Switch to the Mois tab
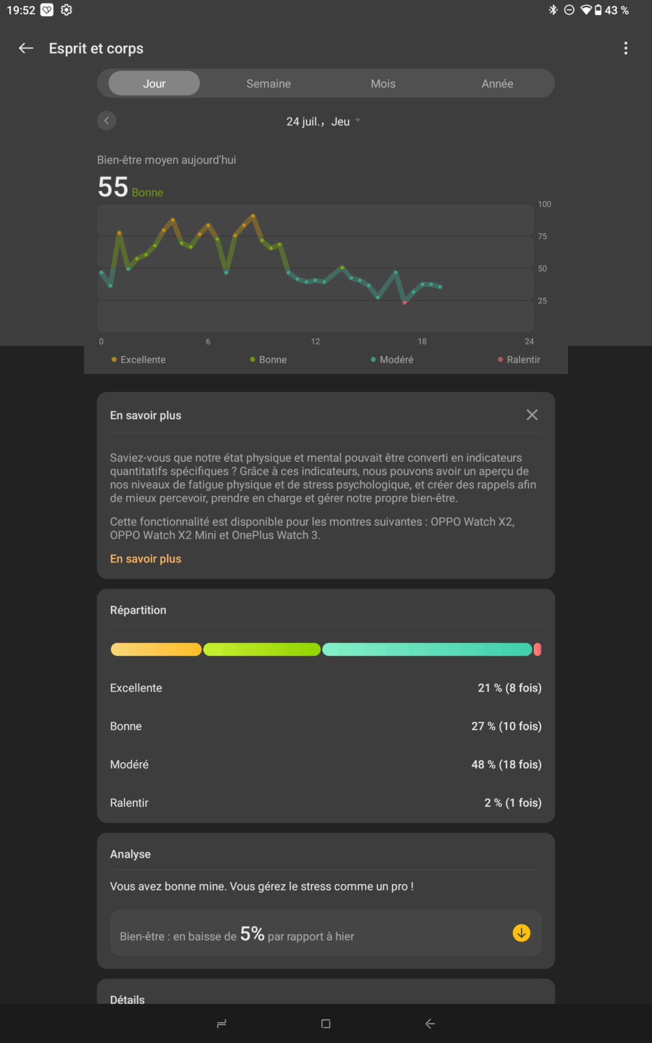652x1043 pixels. pyautogui.click(x=383, y=83)
